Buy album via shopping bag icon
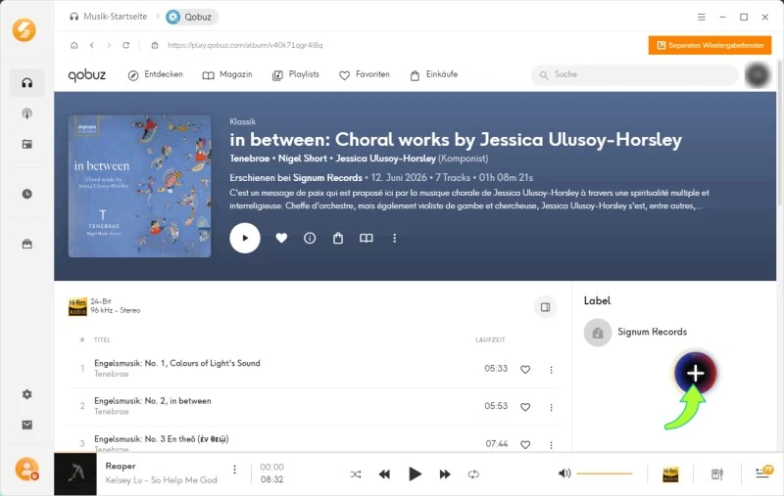The image size is (784, 496). coord(338,238)
